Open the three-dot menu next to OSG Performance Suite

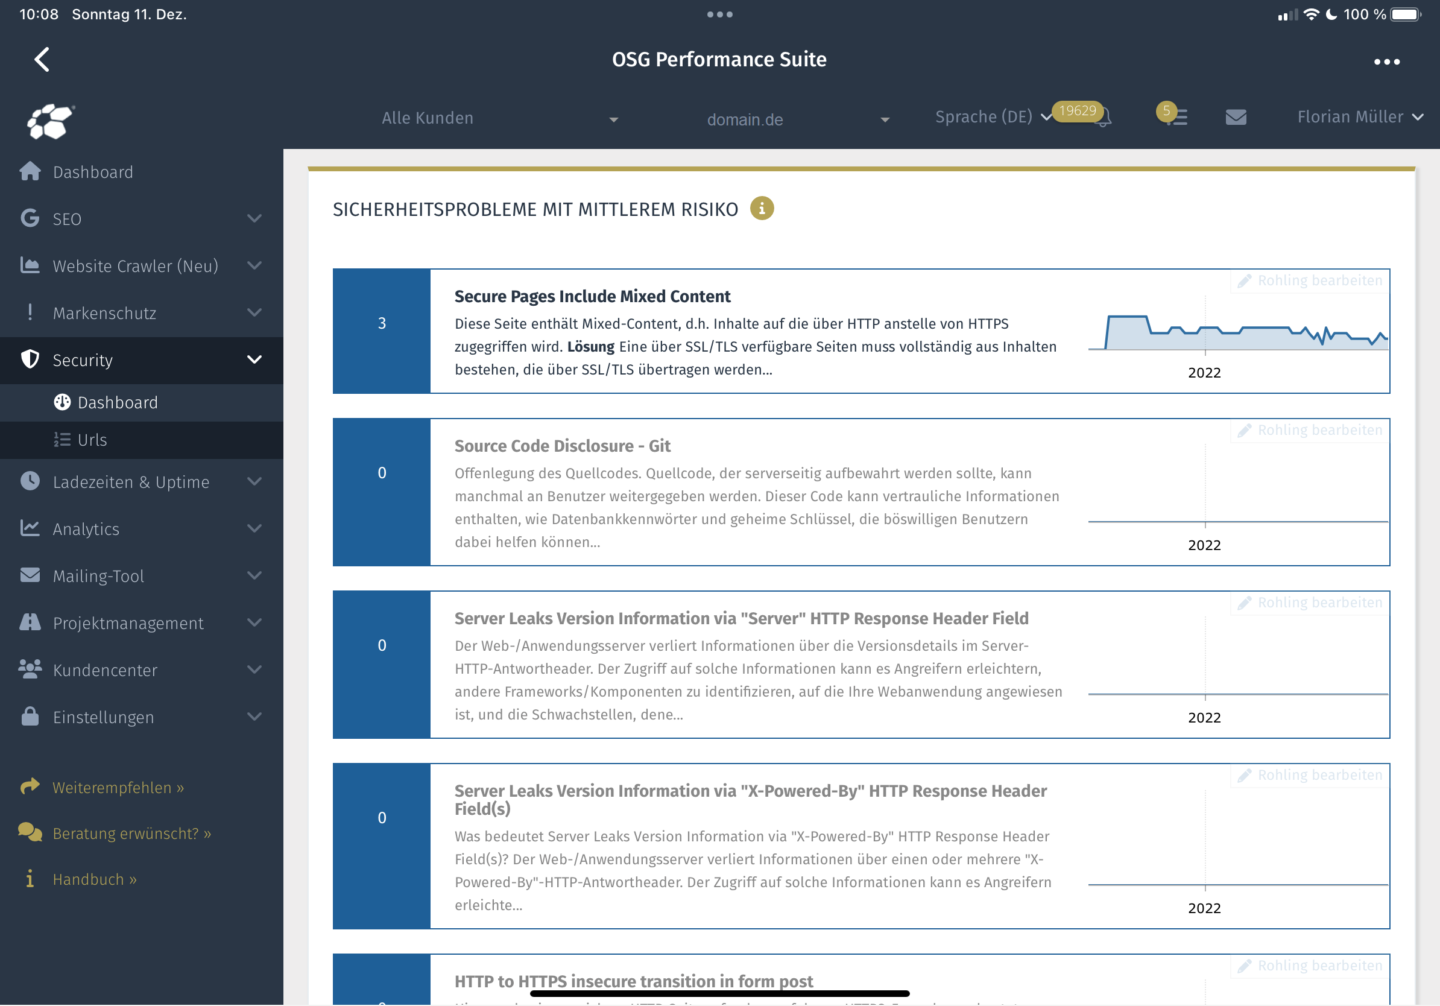pos(1387,62)
